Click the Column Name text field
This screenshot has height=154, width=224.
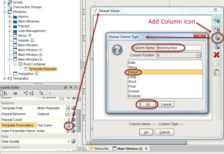pyautogui.click(x=179, y=48)
